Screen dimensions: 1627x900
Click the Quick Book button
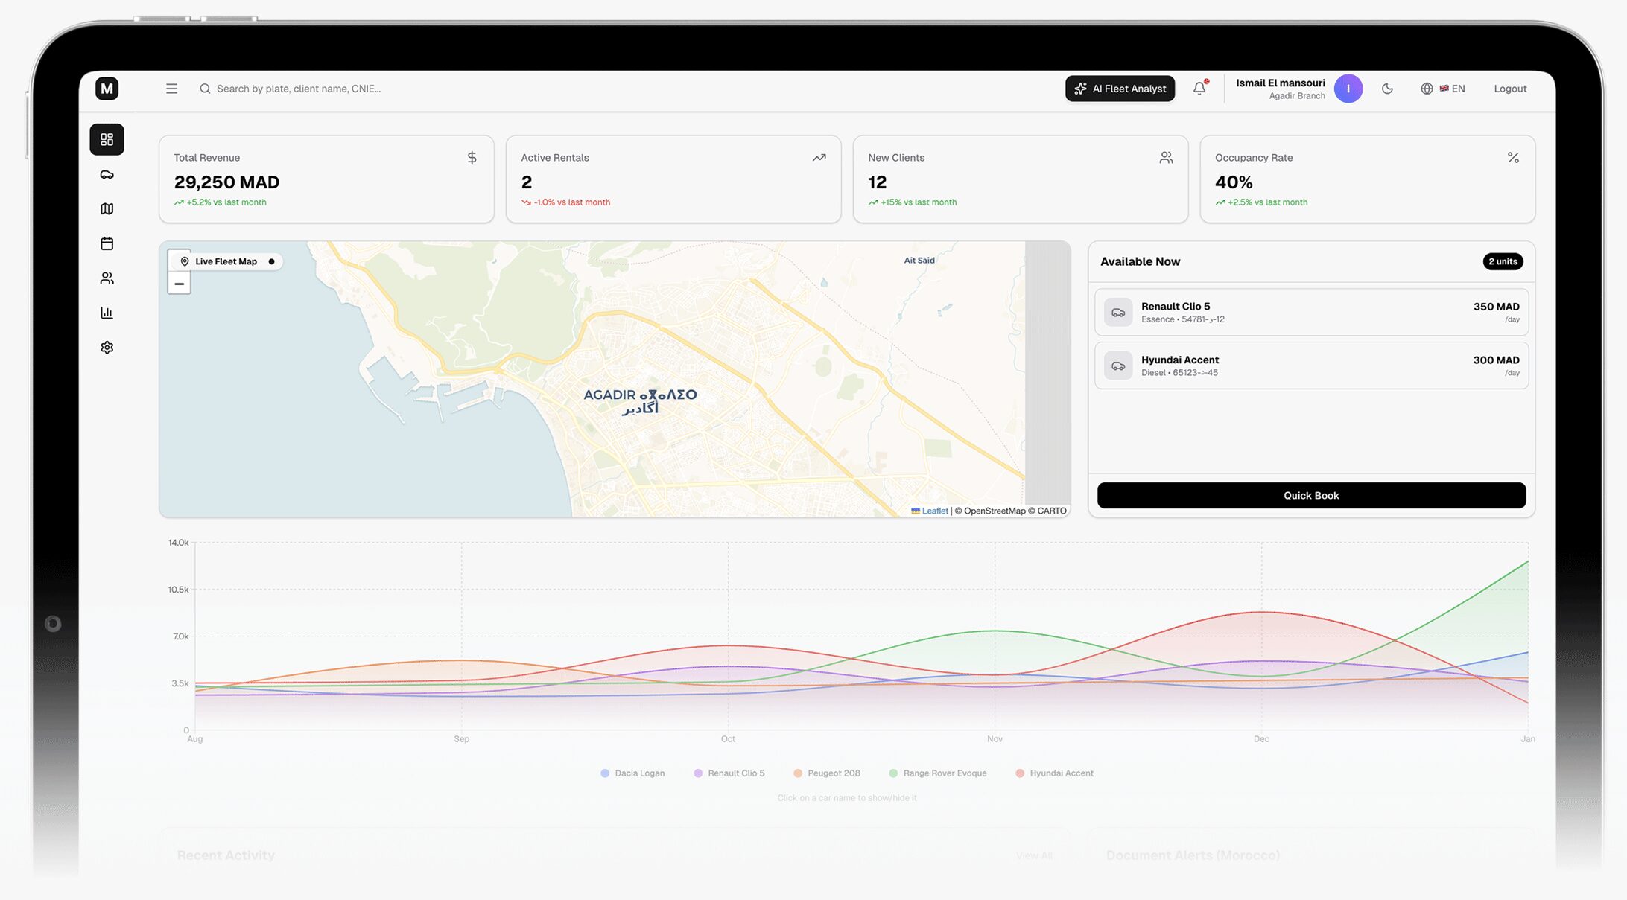click(x=1310, y=496)
